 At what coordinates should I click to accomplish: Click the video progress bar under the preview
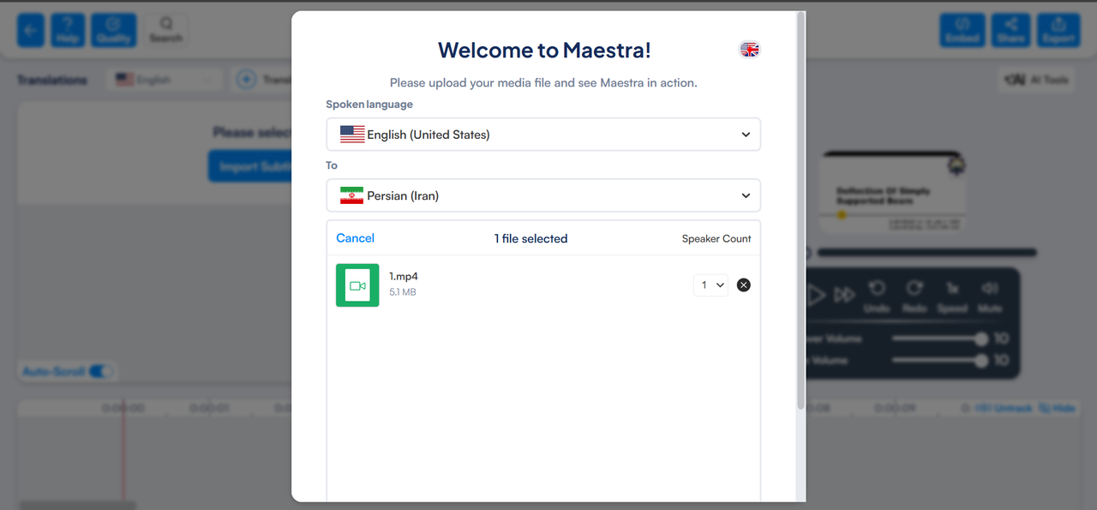[x=927, y=253]
